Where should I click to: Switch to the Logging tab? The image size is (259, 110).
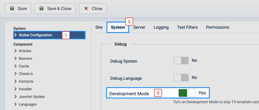(x=161, y=27)
